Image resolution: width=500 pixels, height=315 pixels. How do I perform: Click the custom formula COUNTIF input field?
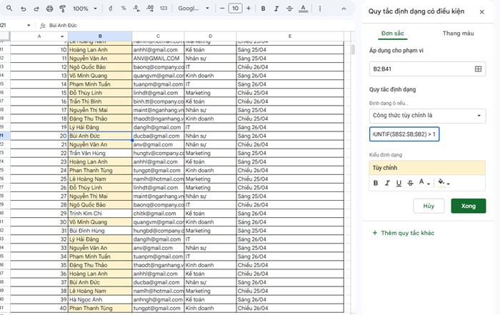(x=404, y=134)
